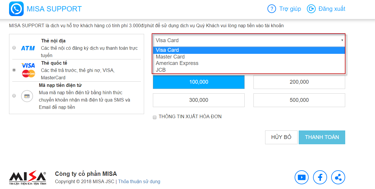Open the MISA YouTube channel icon
The image size is (375, 189).
pos(302,177)
